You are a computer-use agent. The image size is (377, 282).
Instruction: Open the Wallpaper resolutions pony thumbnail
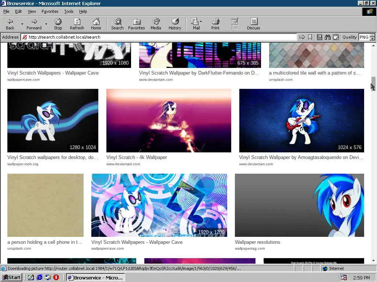click(x=299, y=205)
